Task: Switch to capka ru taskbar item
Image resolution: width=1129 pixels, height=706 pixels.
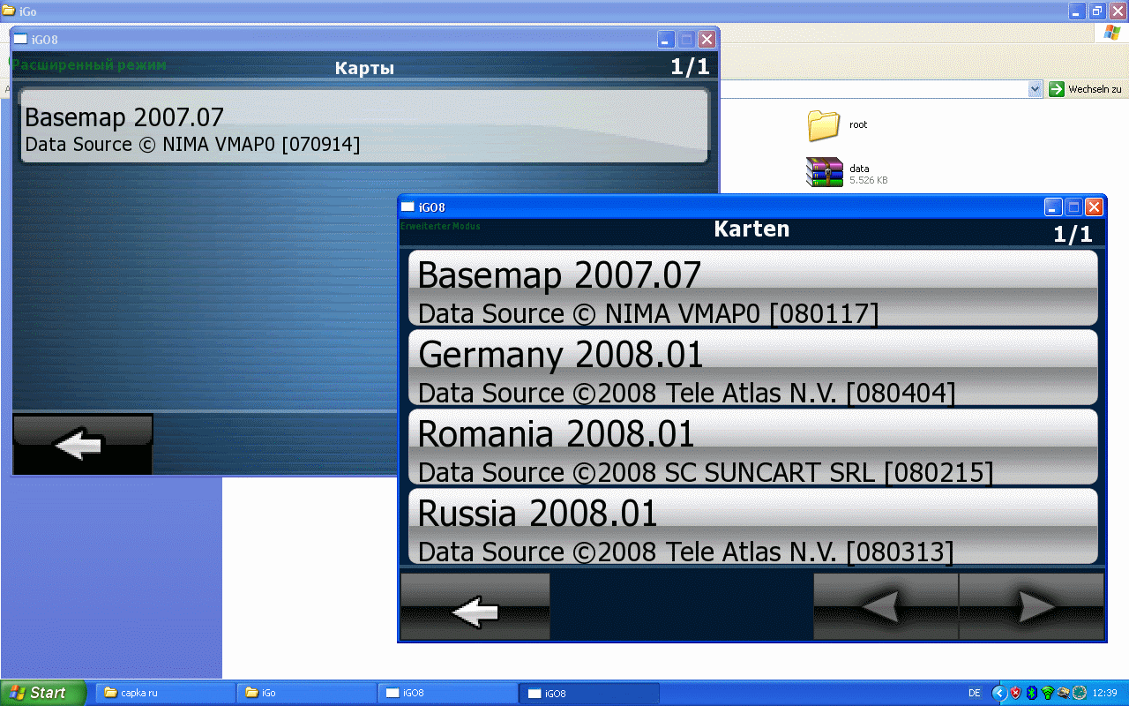Action: click(165, 693)
